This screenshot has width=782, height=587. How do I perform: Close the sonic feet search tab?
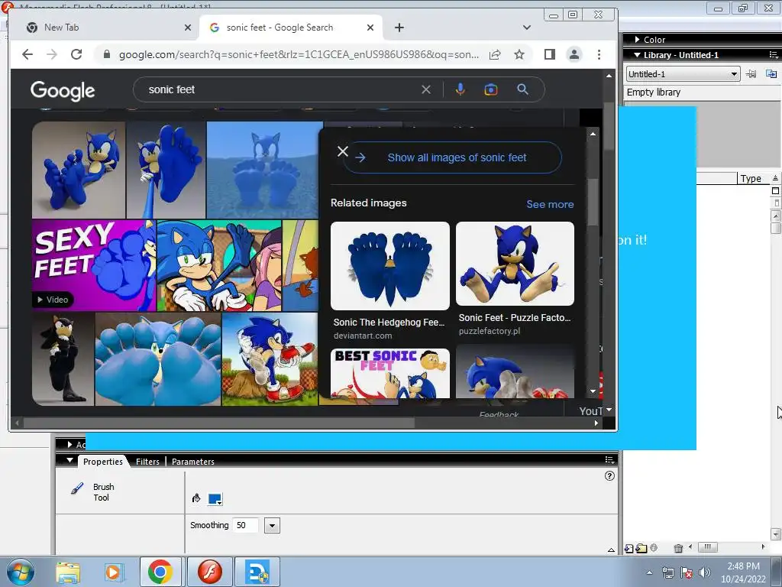tap(370, 28)
